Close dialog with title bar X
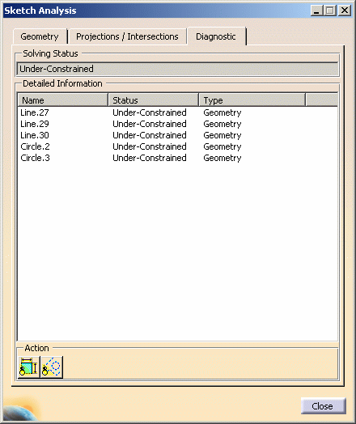The width and height of the screenshot is (356, 424). pyautogui.click(x=345, y=11)
